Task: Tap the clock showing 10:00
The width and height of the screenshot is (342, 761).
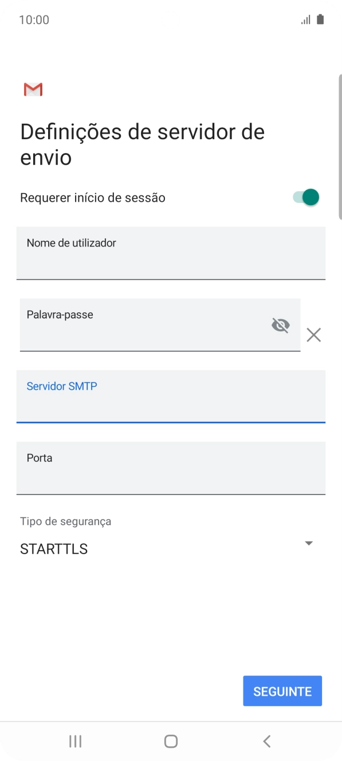Action: tap(33, 19)
